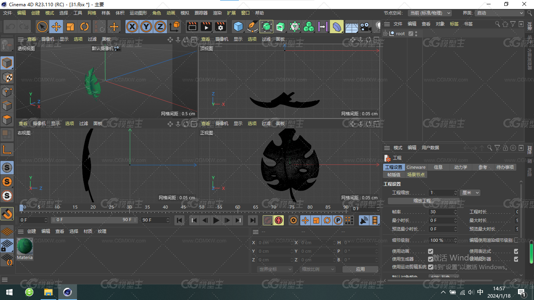Viewport: 534px width, 300px height.
Task: Switch to the 动力学 tab
Action: pyautogui.click(x=461, y=167)
